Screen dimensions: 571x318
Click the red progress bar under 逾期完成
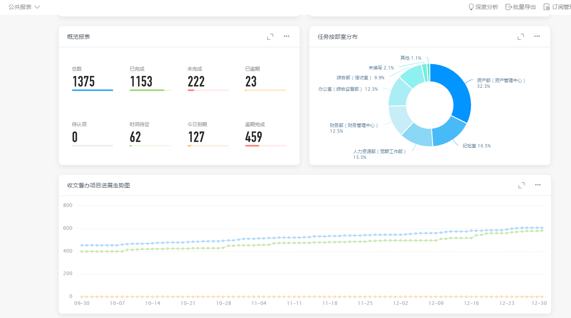coord(252,146)
